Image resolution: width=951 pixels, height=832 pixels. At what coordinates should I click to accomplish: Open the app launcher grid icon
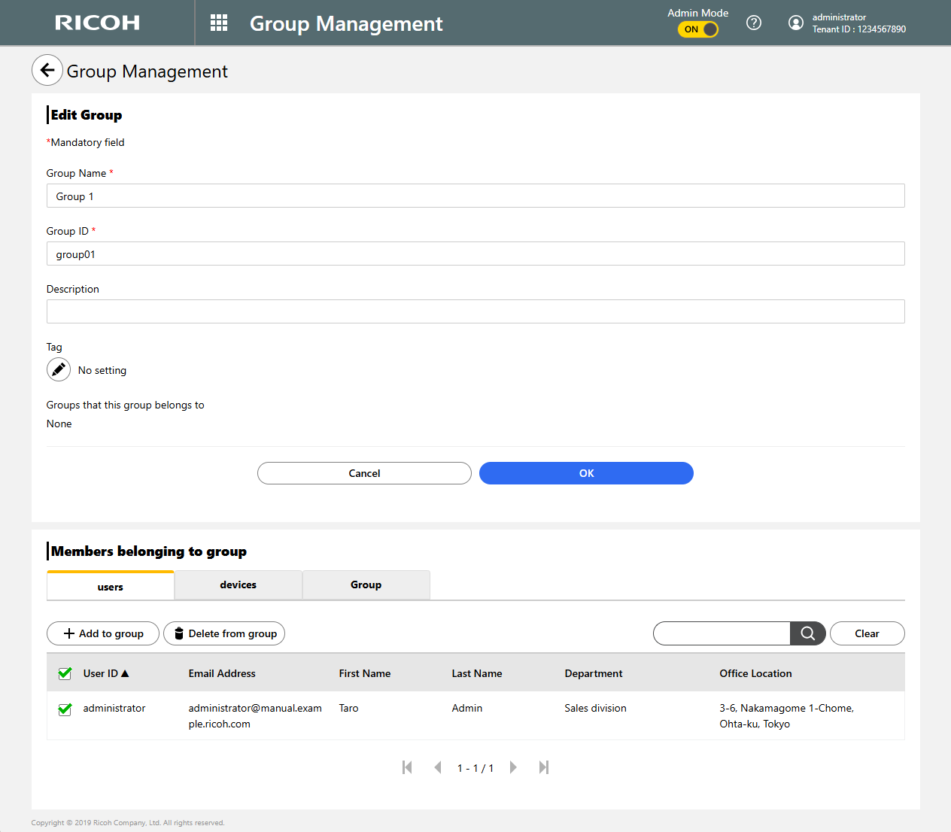pyautogui.click(x=219, y=23)
